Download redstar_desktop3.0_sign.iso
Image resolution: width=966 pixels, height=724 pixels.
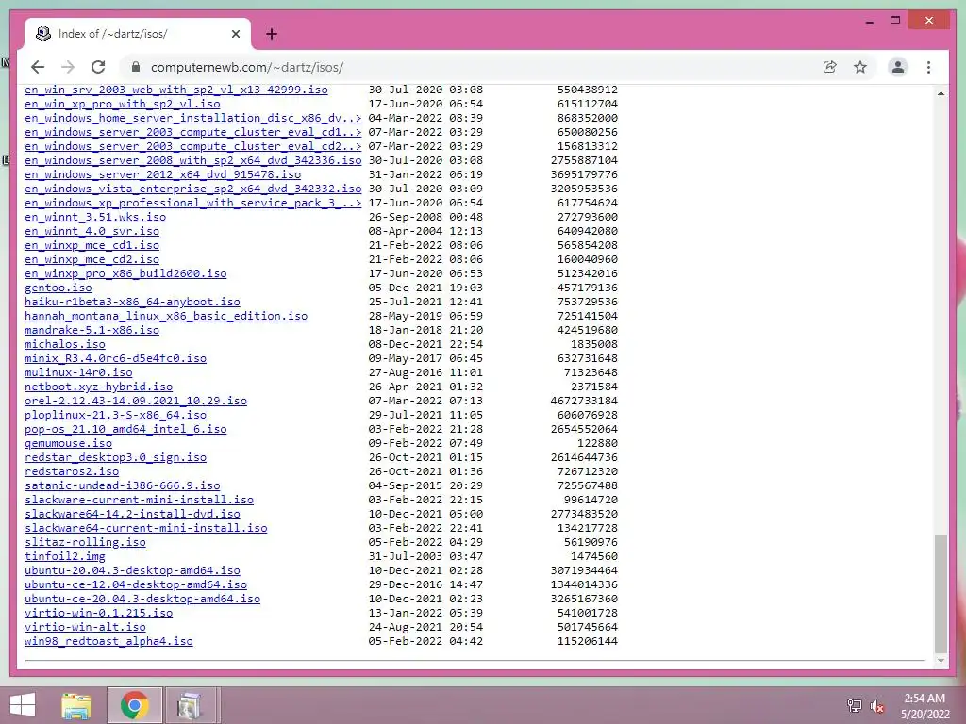(x=115, y=458)
